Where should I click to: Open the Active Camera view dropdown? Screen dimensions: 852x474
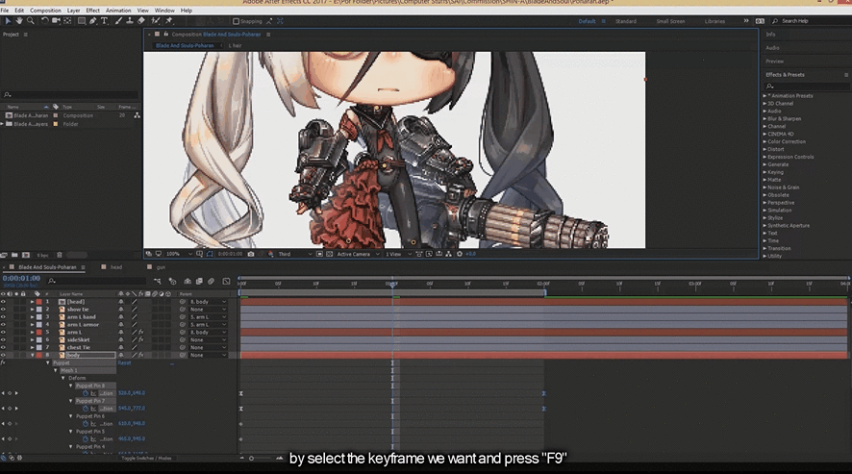pos(358,254)
